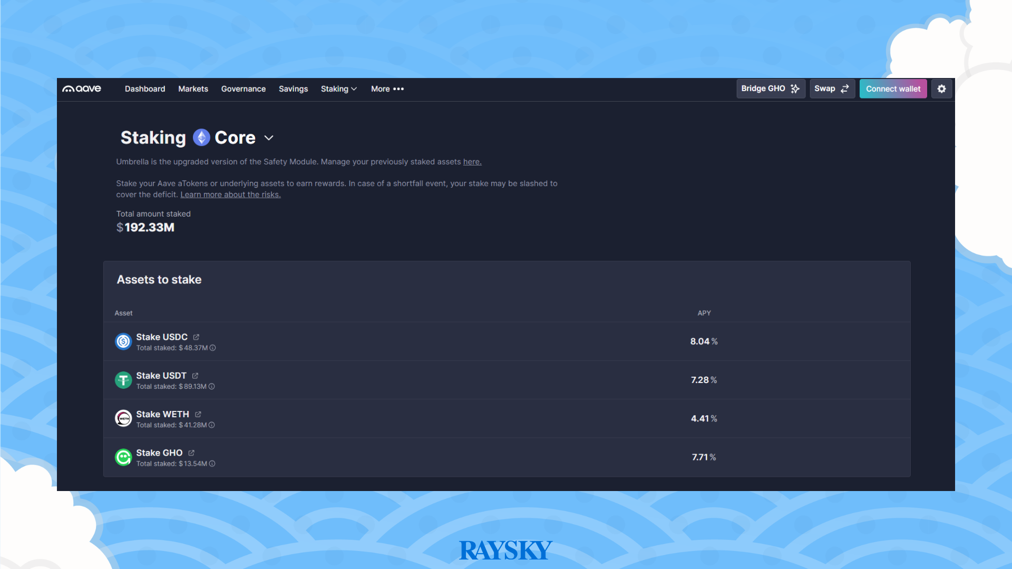Image resolution: width=1012 pixels, height=569 pixels.
Task: Open external link icon beside Stake USDT
Action: [x=195, y=376]
